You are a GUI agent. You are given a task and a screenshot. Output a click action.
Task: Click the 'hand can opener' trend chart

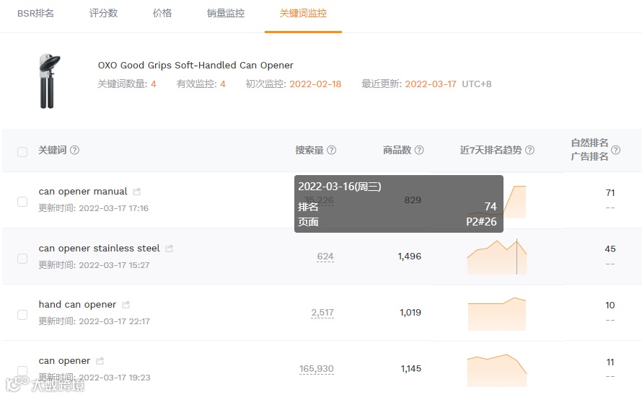click(x=497, y=313)
